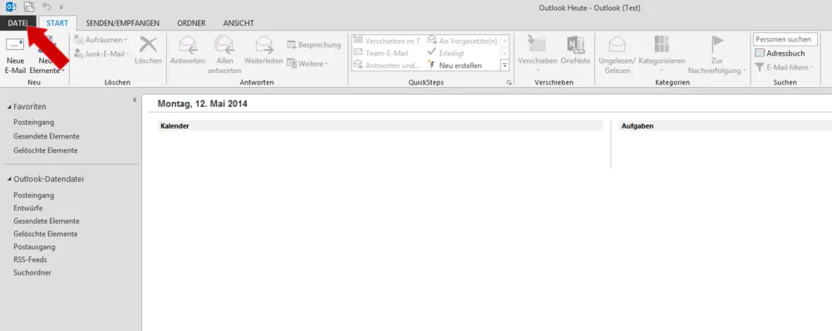Image resolution: width=832 pixels, height=331 pixels.
Task: Open Gesendete Elemente under Favoriten
Action: (47, 136)
